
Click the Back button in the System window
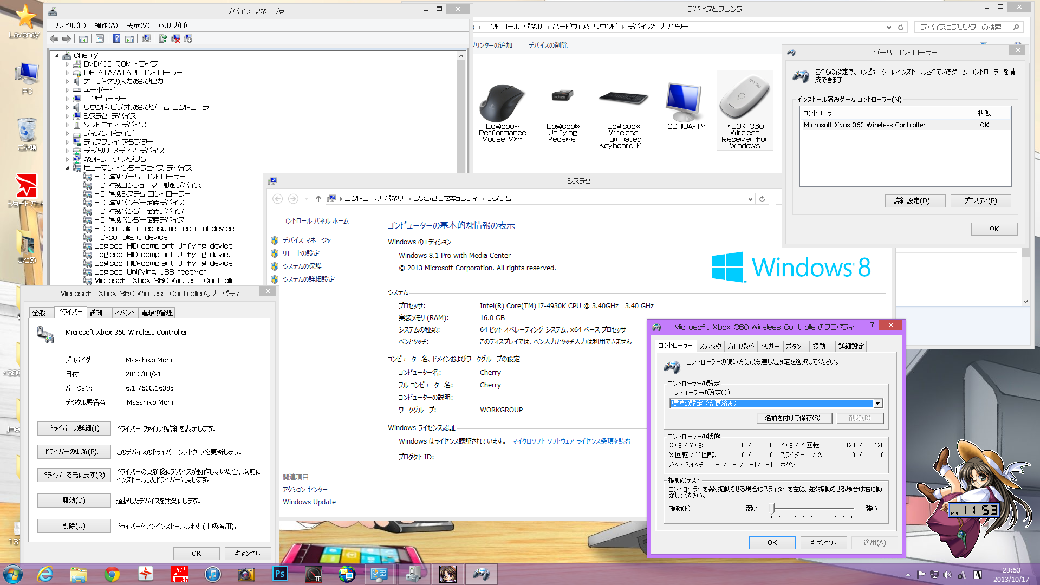coord(277,199)
